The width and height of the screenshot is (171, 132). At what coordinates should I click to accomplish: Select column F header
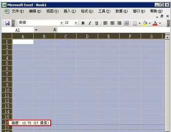pos(130,36)
